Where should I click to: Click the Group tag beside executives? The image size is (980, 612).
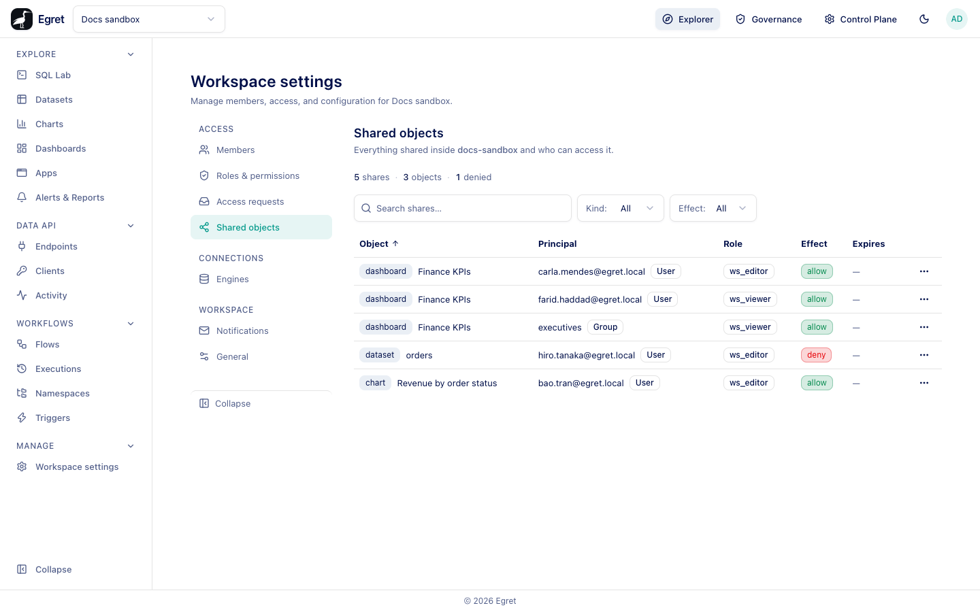(605, 327)
